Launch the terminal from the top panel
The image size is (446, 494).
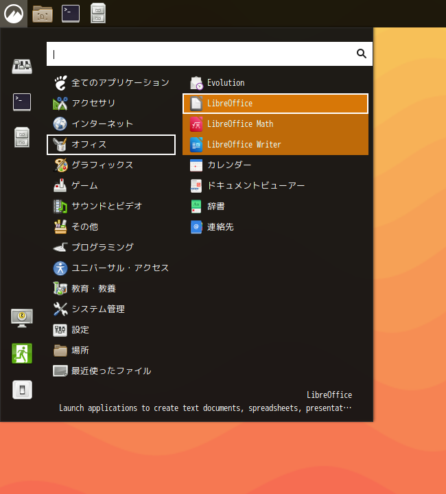pos(71,14)
